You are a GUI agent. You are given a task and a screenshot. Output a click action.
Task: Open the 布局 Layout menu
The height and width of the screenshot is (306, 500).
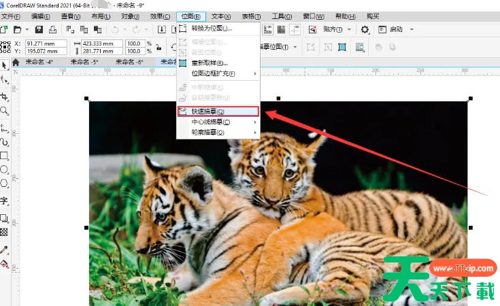(101, 16)
